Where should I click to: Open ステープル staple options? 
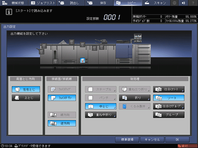(x=101, y=89)
